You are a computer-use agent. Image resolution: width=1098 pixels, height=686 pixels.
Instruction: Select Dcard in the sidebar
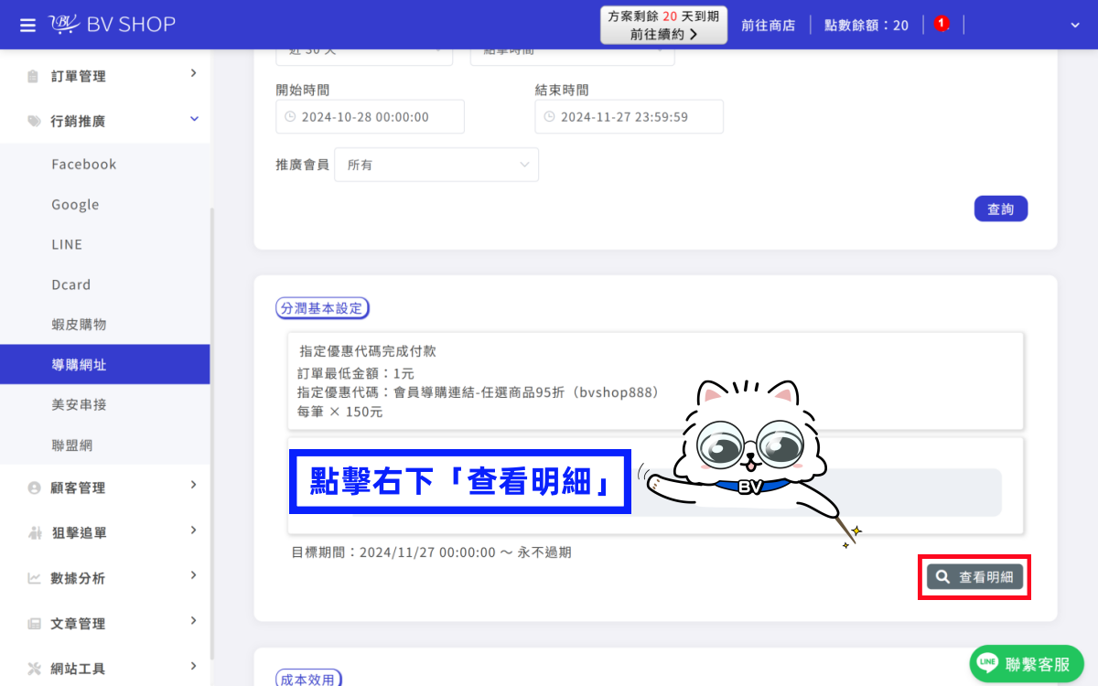point(71,285)
